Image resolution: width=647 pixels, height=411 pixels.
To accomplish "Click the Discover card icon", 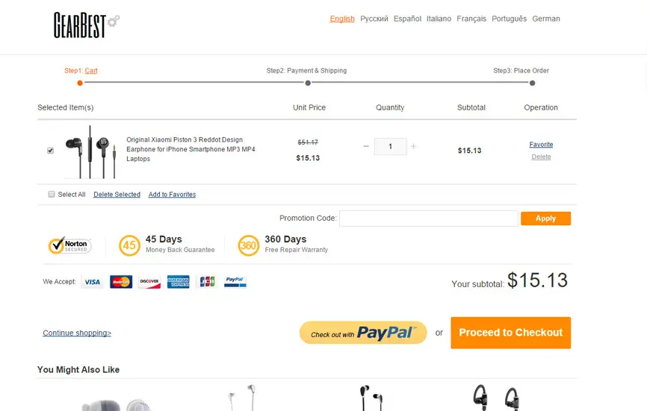I will coord(149,282).
